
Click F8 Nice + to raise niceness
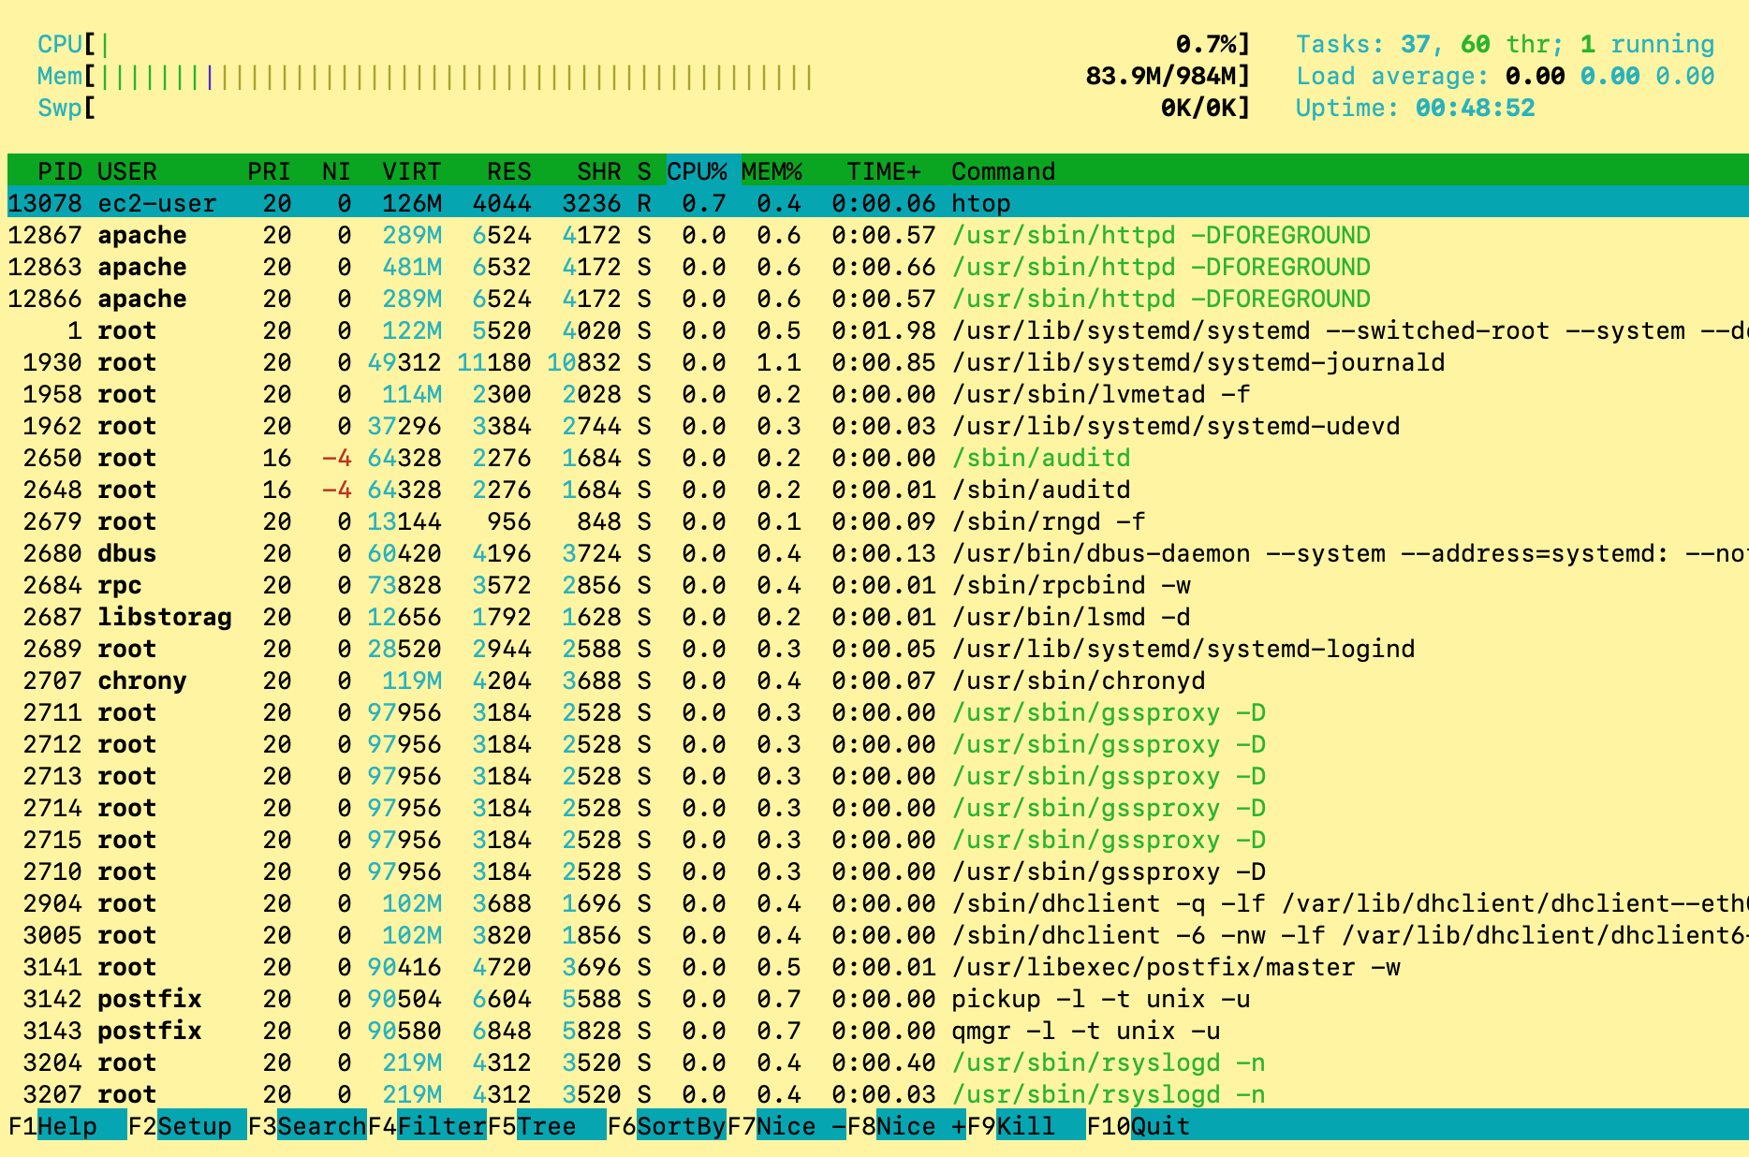coord(906,1125)
